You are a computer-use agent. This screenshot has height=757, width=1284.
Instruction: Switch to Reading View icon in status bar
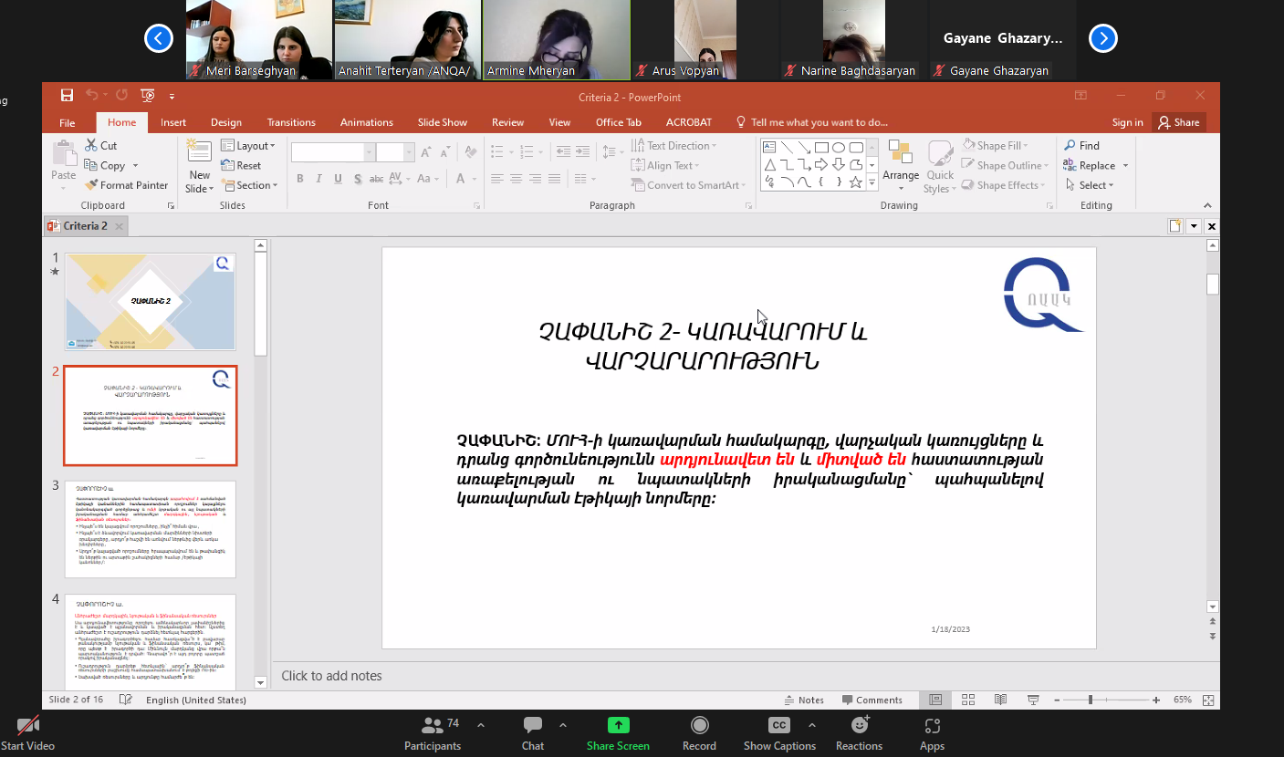[x=1000, y=700]
